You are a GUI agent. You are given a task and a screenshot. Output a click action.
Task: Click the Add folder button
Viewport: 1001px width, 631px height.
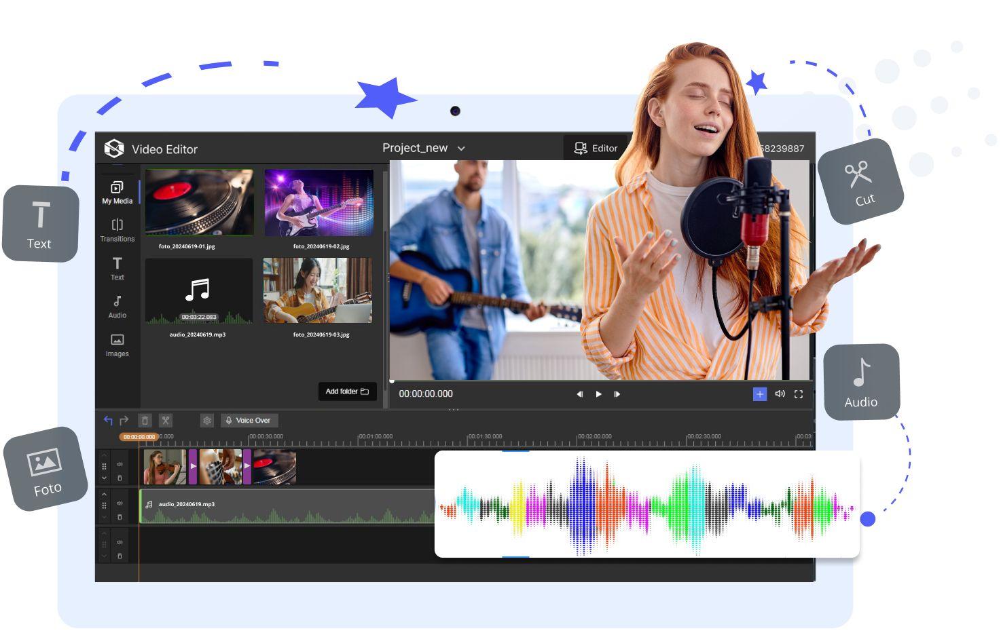tap(347, 391)
